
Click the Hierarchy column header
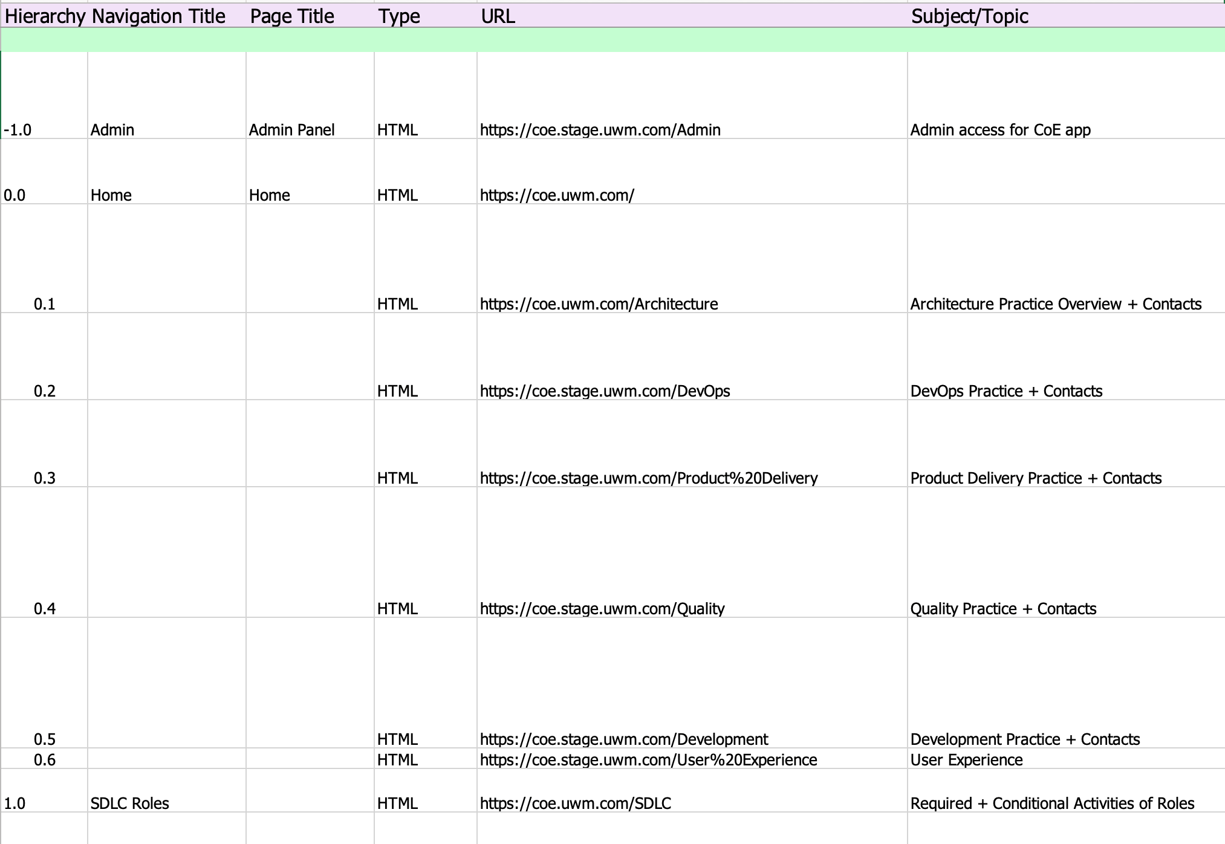click(x=45, y=16)
